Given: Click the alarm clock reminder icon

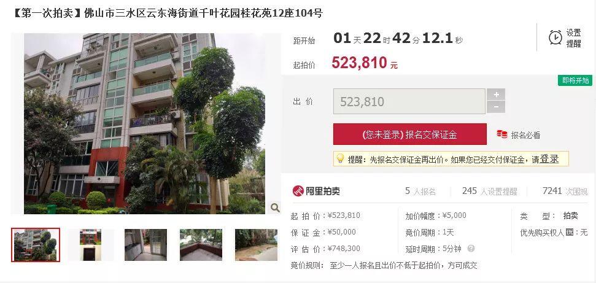Looking at the screenshot, I should [x=555, y=37].
